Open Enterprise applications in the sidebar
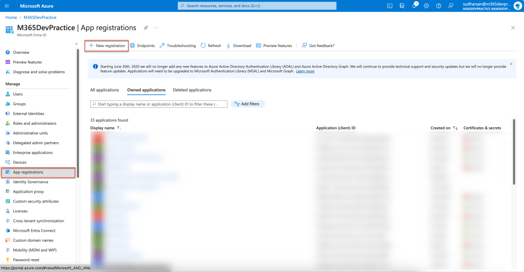The width and height of the screenshot is (524, 272). click(x=33, y=152)
